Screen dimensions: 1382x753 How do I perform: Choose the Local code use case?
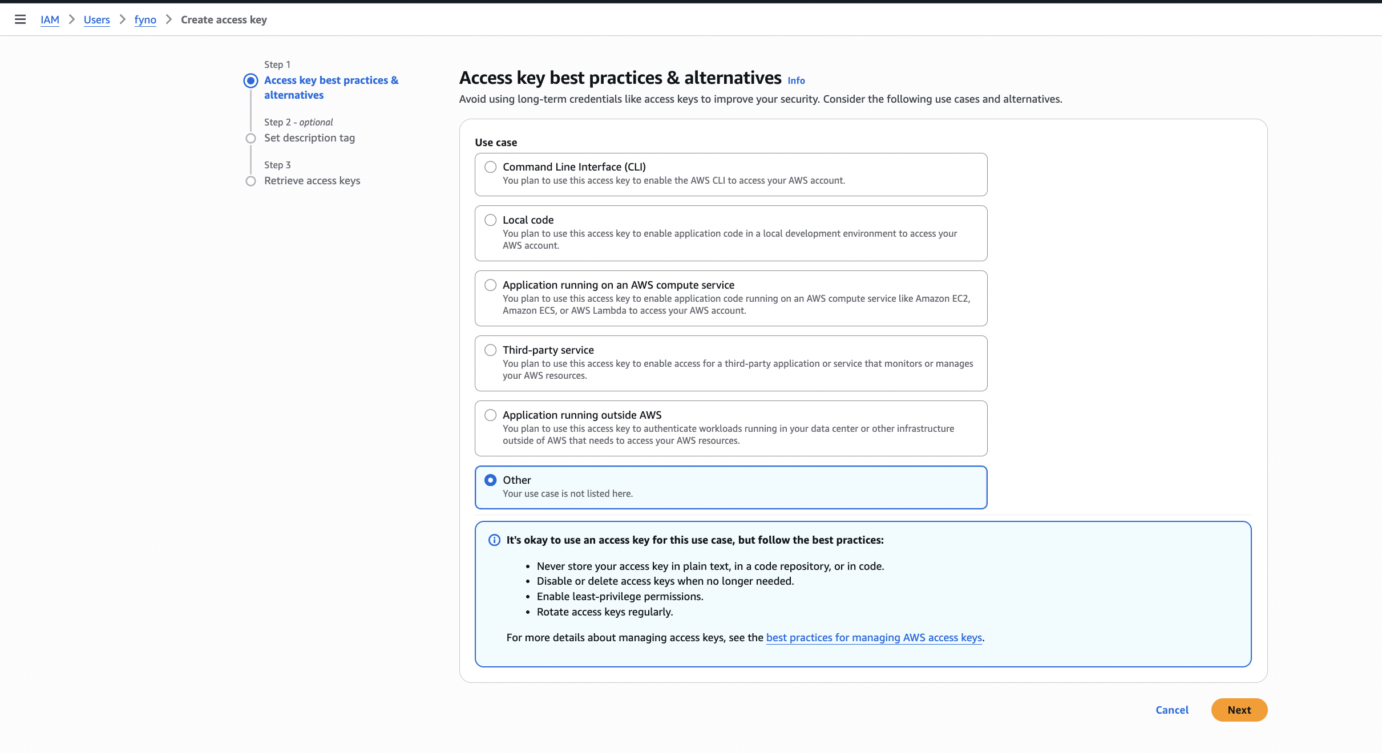[490, 220]
